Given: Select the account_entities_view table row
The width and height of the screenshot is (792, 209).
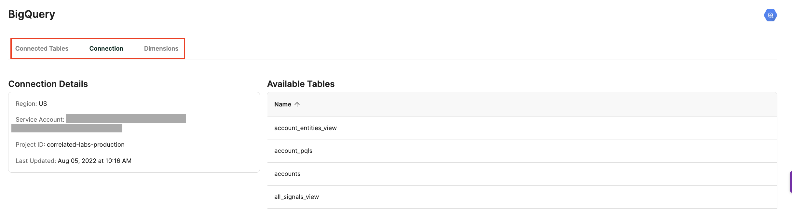Looking at the screenshot, I should point(522,128).
